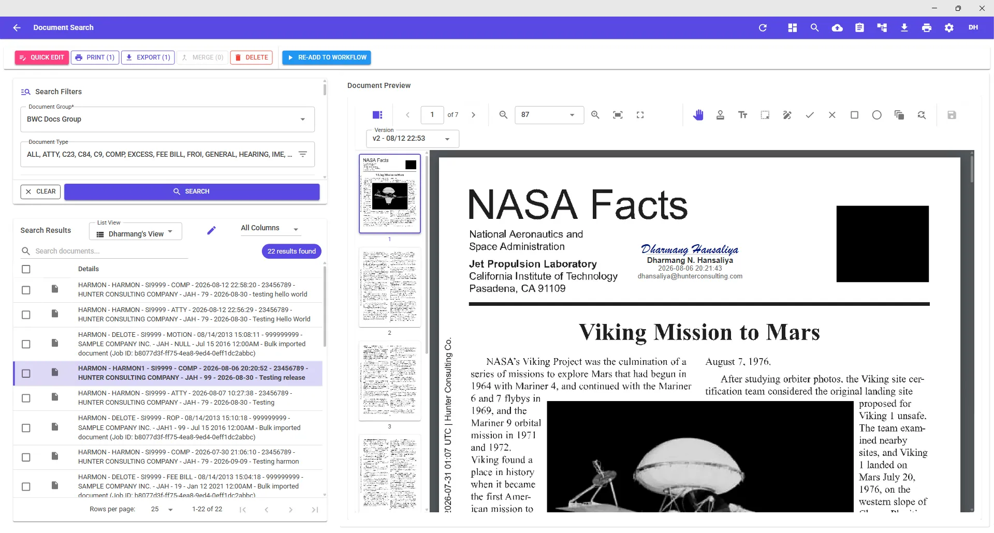This screenshot has width=994, height=533.
Task: Open the clipboard tasks icon in header
Action: [x=859, y=28]
